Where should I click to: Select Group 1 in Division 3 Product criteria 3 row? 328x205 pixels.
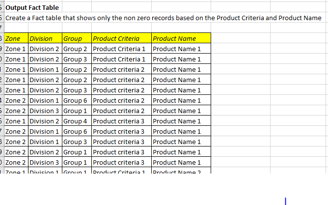click(x=77, y=162)
